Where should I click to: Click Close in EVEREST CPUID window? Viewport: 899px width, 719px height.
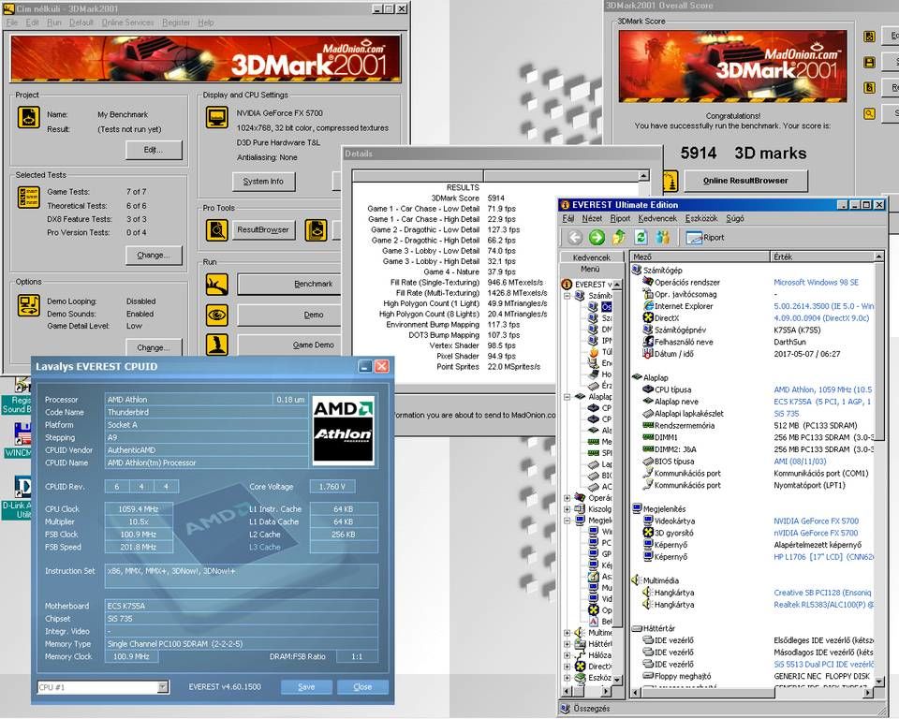[362, 687]
